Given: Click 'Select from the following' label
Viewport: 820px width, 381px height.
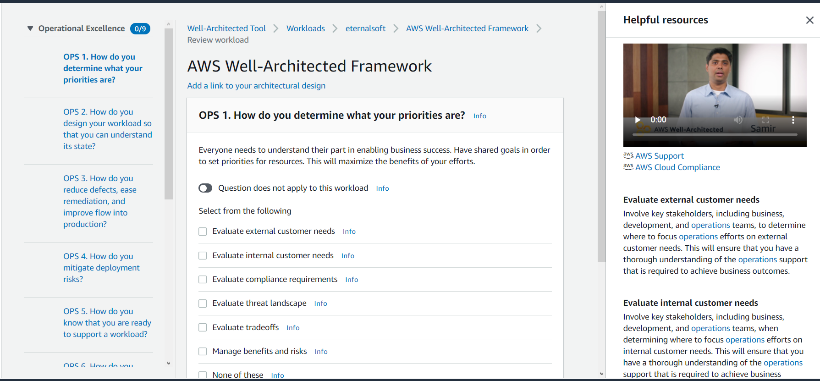Looking at the screenshot, I should (x=245, y=211).
